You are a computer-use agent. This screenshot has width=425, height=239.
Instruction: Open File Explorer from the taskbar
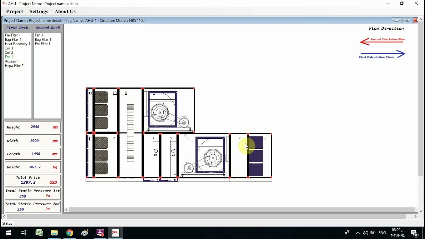[x=54, y=233]
